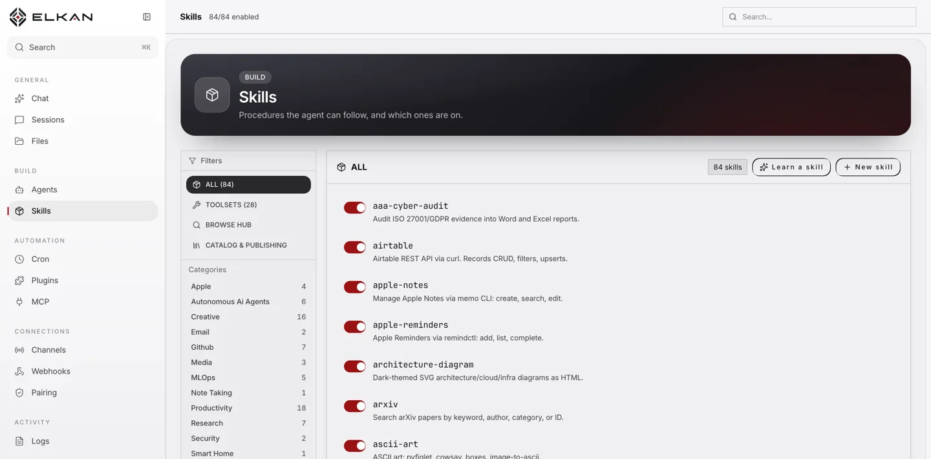Open Chat from the sidebar
This screenshot has height=459, width=931.
83,98
